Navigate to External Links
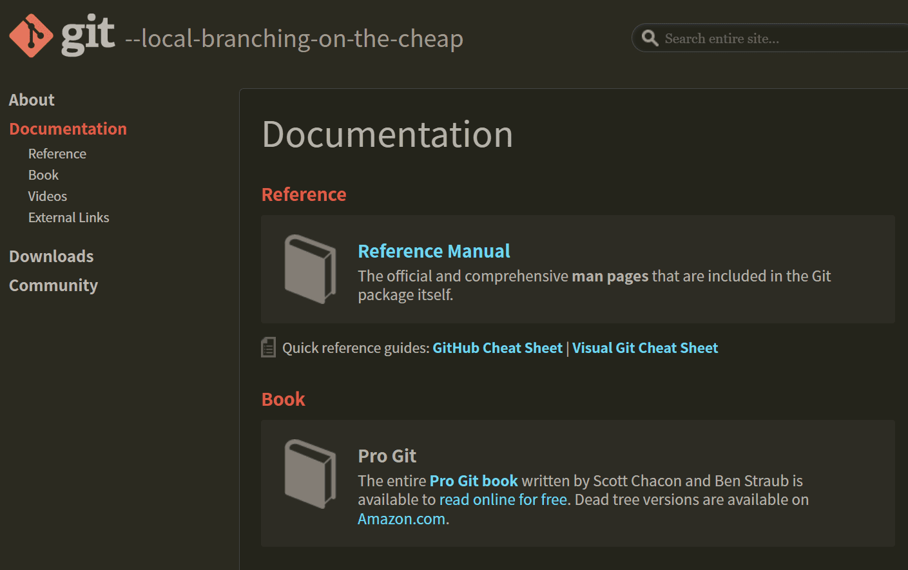 coord(68,217)
